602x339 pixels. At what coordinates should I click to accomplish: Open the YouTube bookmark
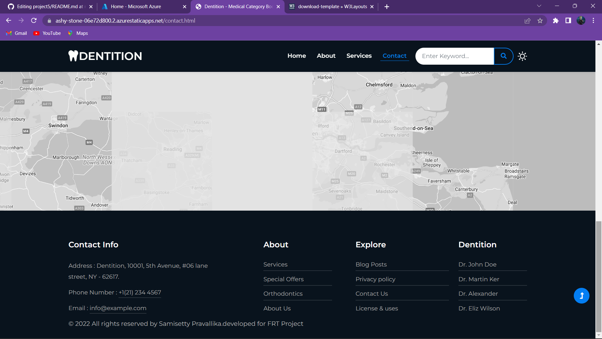coord(47,33)
